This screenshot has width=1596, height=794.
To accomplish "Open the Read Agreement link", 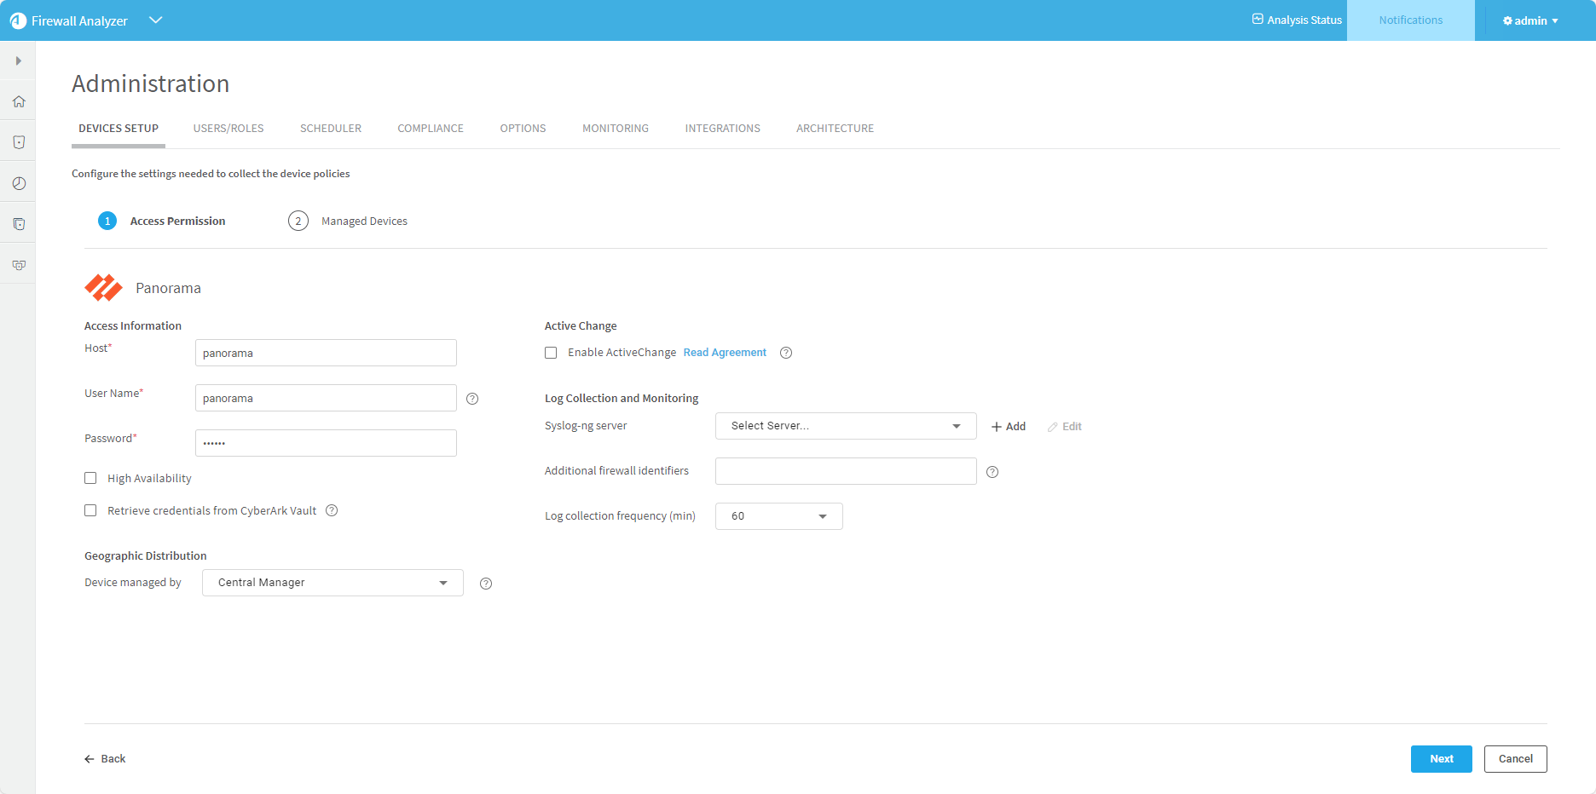I will 725,353.
